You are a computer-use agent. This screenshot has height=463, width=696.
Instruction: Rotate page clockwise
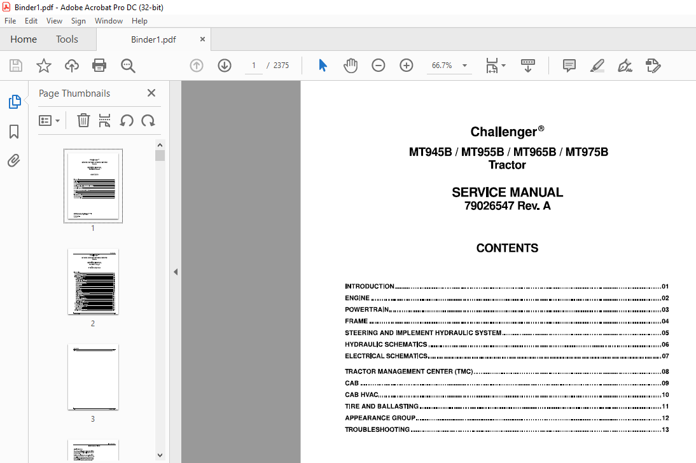tap(148, 120)
